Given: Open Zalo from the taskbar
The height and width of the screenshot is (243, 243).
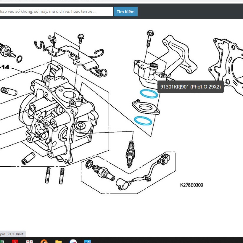Looking at the screenshot, I should coord(73,241).
